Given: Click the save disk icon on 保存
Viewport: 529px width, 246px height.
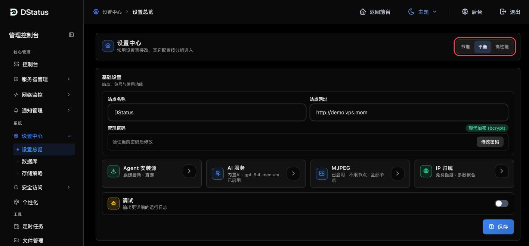Looking at the screenshot, I should click(492, 227).
